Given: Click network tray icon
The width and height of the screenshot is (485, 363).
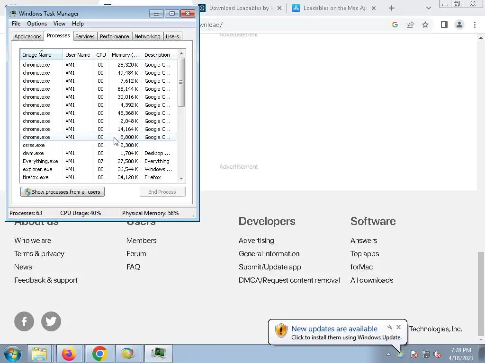Looking at the screenshot, I should click(x=426, y=354).
